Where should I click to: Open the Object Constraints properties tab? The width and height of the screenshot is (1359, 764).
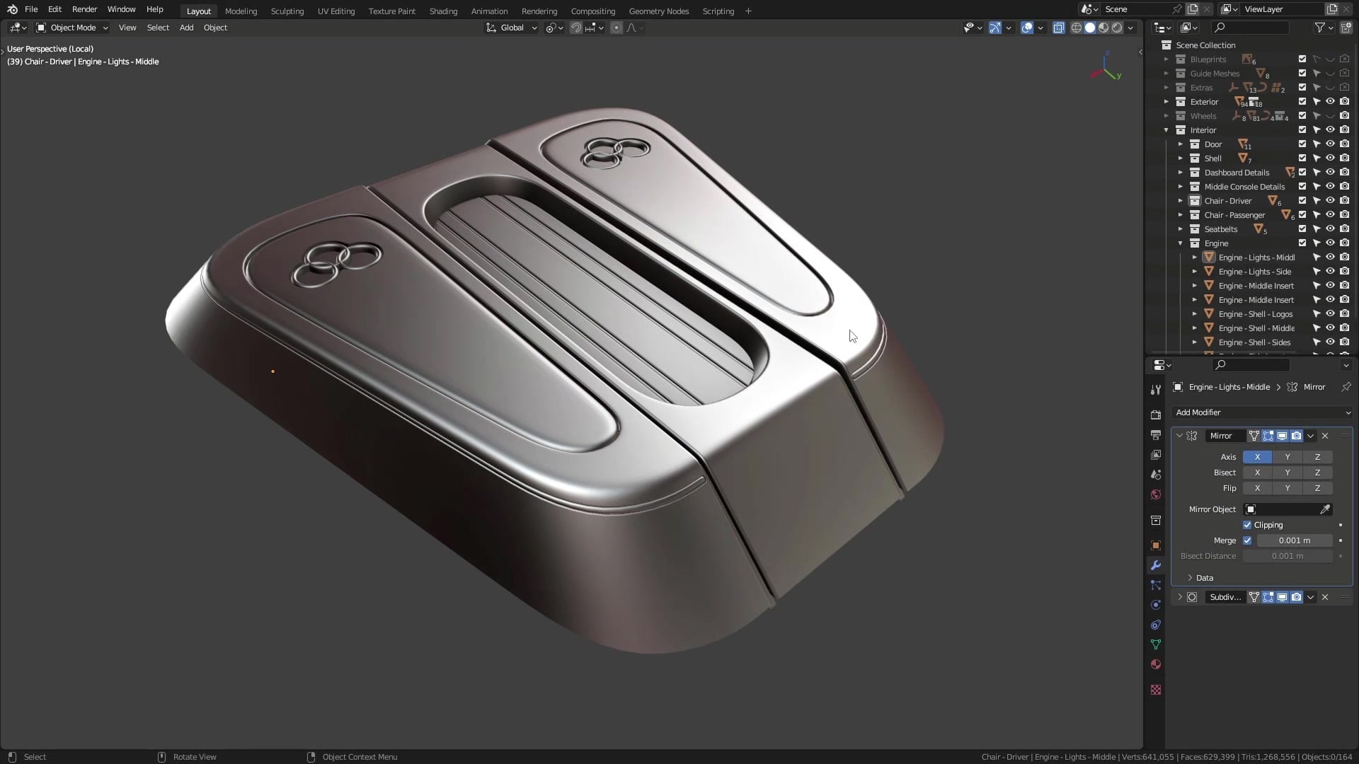tap(1156, 625)
